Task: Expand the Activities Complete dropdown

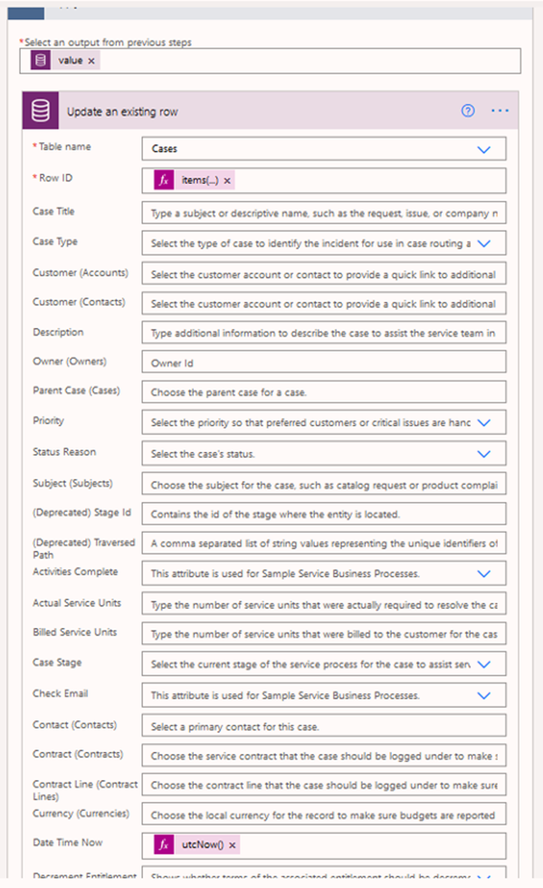Action: tap(483, 574)
